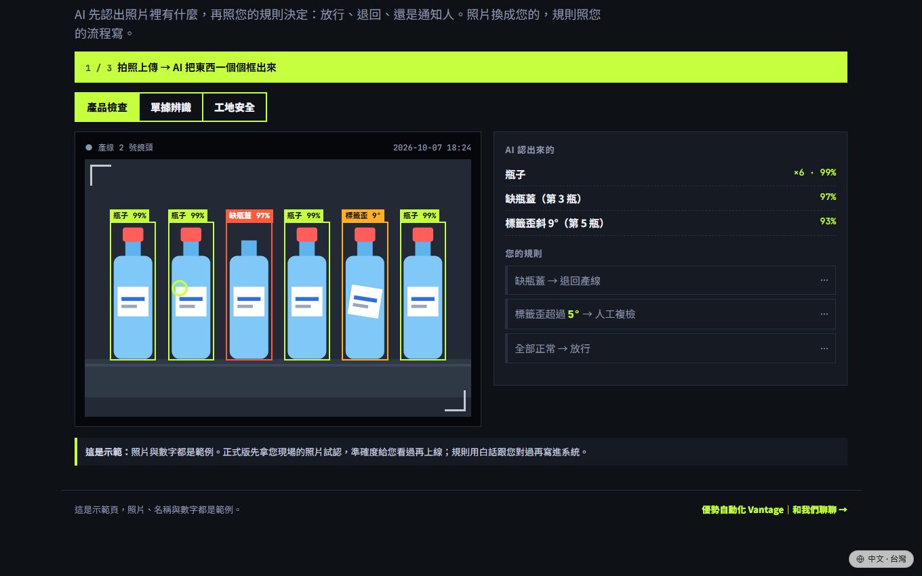Open options for 標籤歪超過 5° rule
This screenshot has height=576, width=922.
point(824,314)
